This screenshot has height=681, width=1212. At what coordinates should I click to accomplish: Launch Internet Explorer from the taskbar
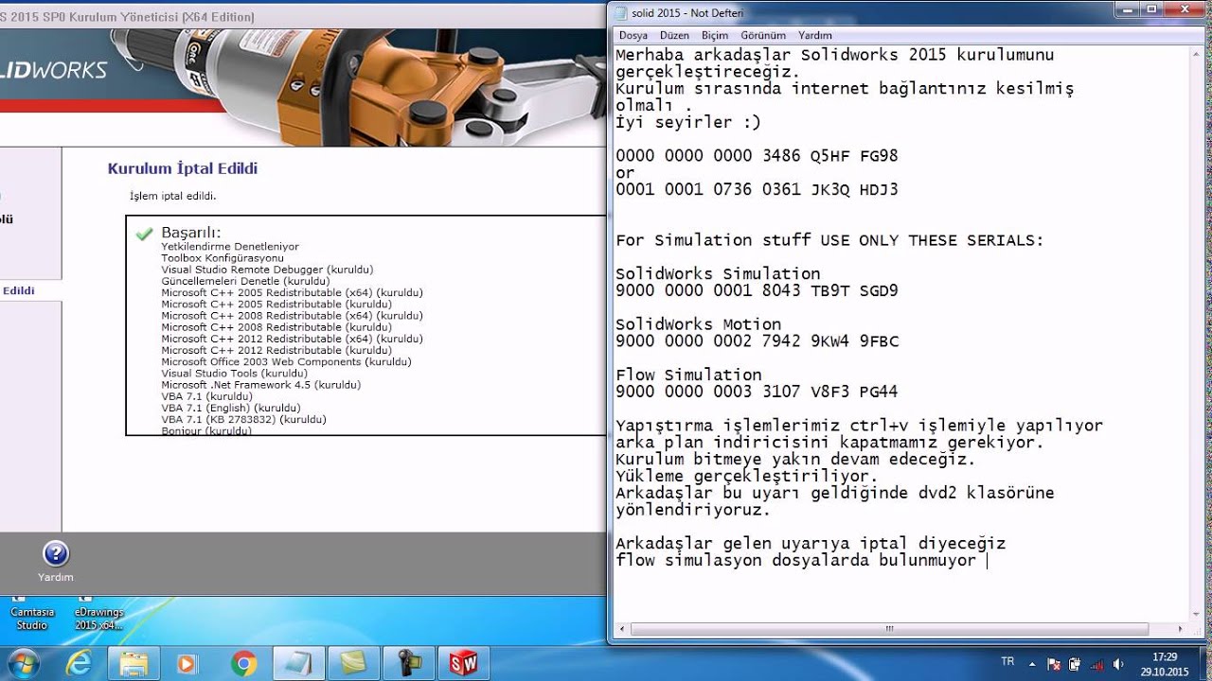coord(80,663)
